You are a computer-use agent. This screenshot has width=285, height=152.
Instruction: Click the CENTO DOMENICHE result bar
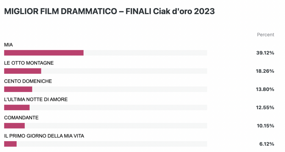[x=105, y=89]
